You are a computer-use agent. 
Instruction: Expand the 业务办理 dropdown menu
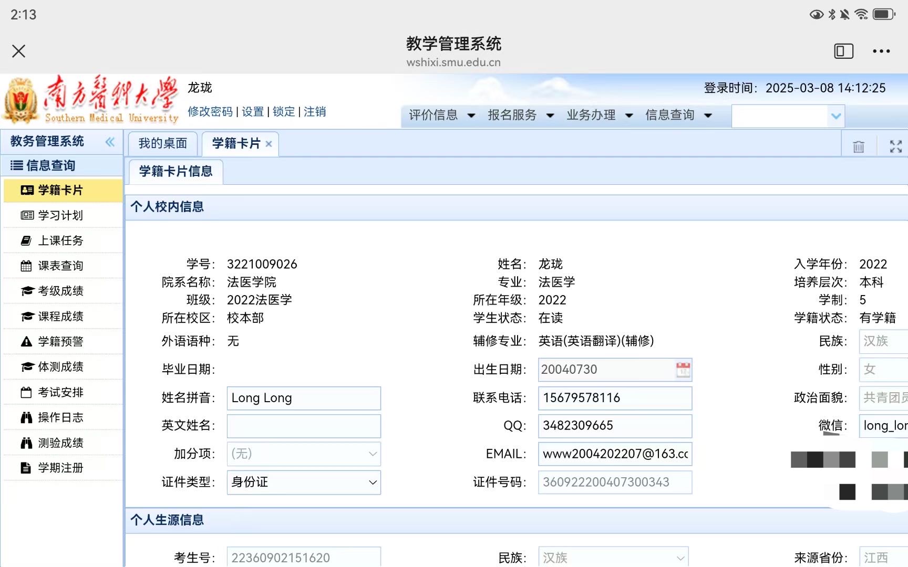point(599,115)
